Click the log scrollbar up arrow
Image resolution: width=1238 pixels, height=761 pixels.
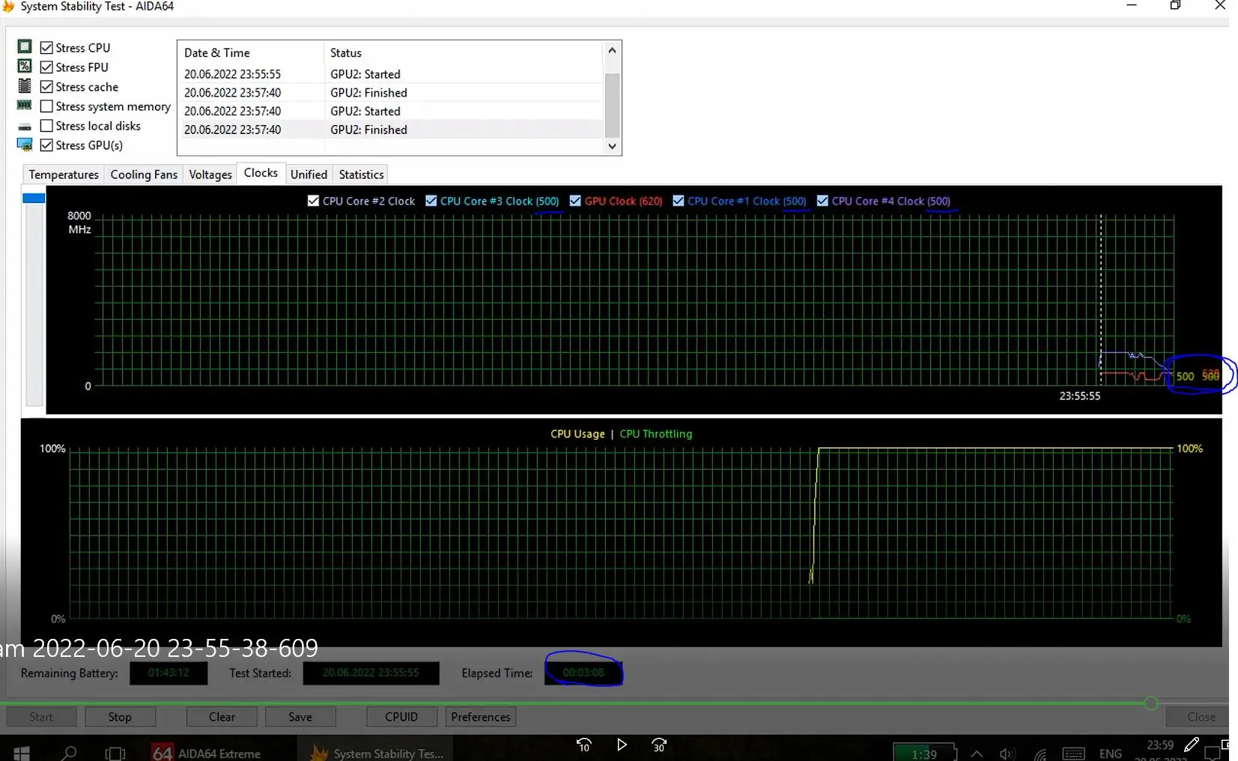pos(612,50)
